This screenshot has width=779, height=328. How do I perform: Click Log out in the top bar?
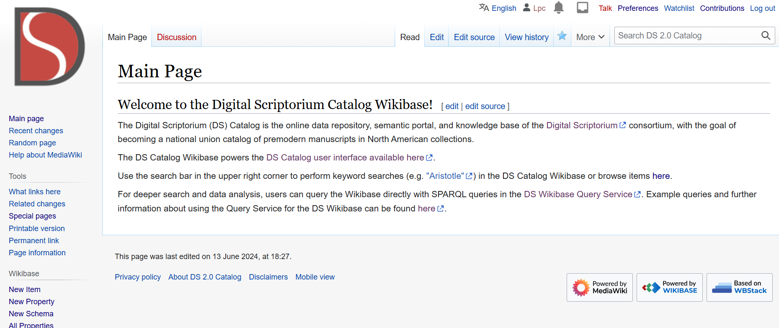coord(762,8)
